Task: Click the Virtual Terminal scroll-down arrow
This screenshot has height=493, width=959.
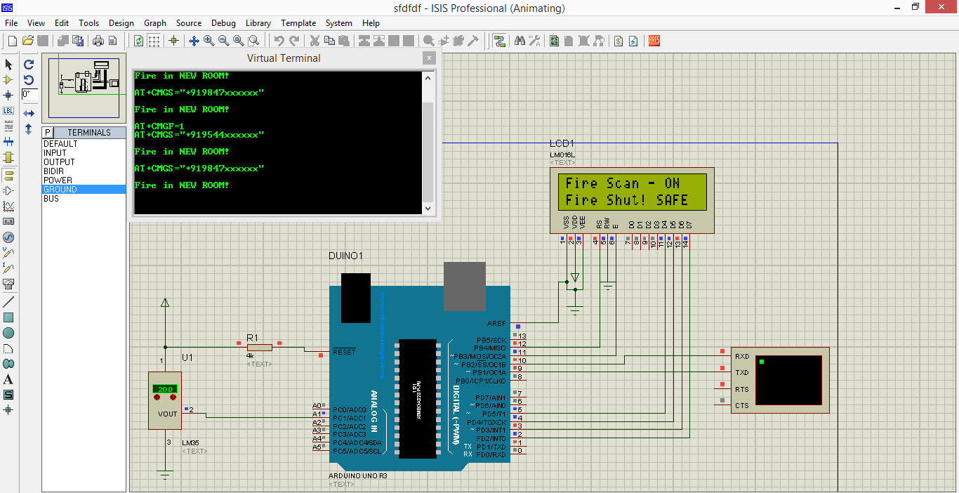Action: click(x=428, y=208)
